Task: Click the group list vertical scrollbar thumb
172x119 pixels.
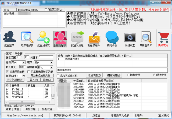Action: (53, 95)
